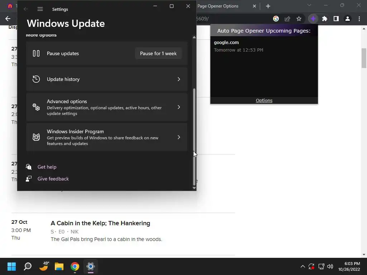Viewport: 367px width, 275px height.
Task: Open the clock showing 6:03 PM
Action: point(349,266)
